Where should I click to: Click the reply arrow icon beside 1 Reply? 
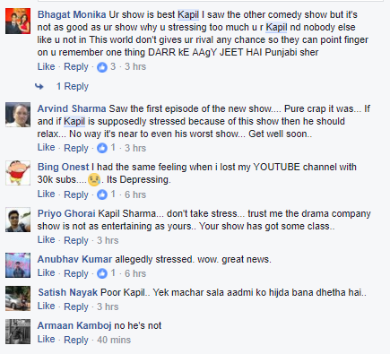pyautogui.click(x=39, y=87)
